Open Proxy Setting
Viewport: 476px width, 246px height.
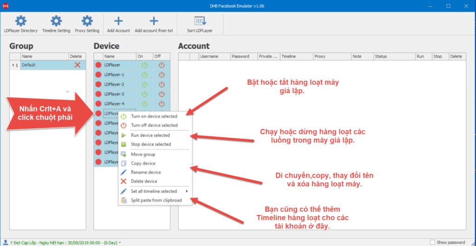(x=87, y=24)
